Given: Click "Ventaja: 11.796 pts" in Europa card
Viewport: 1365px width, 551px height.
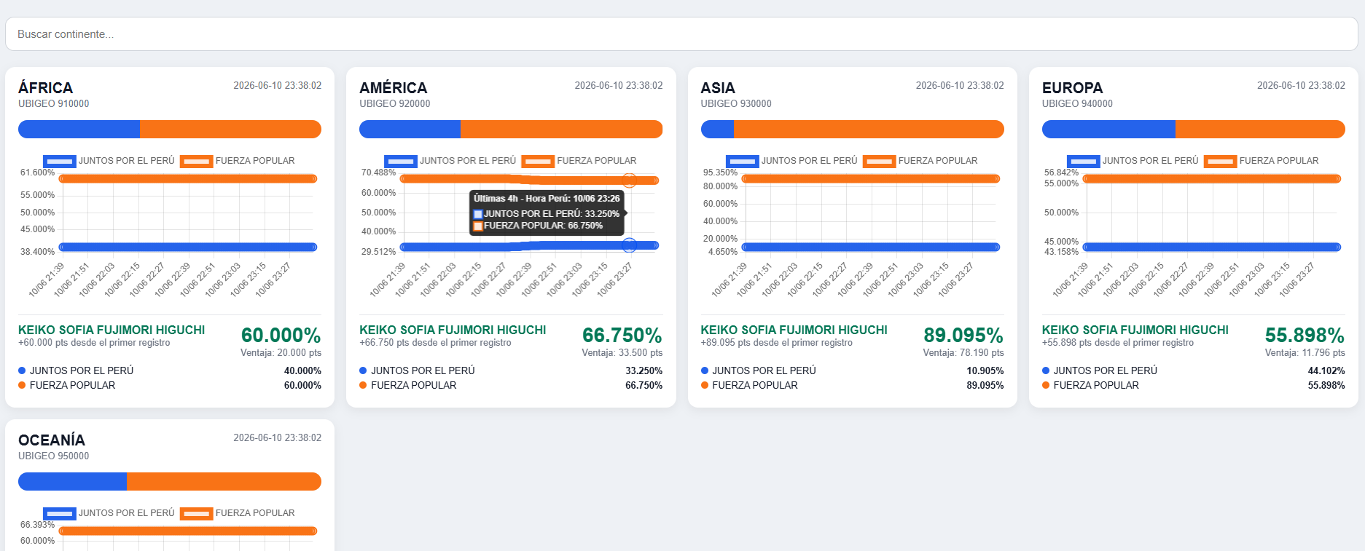Looking at the screenshot, I should click(x=1305, y=353).
